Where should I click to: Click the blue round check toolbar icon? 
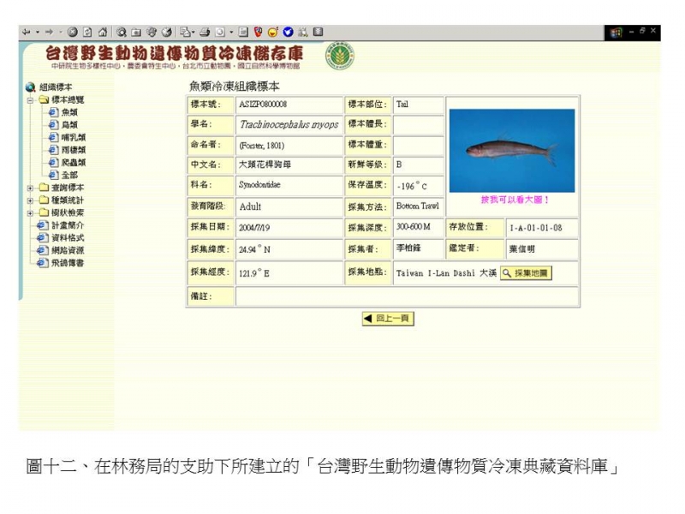coord(288,32)
